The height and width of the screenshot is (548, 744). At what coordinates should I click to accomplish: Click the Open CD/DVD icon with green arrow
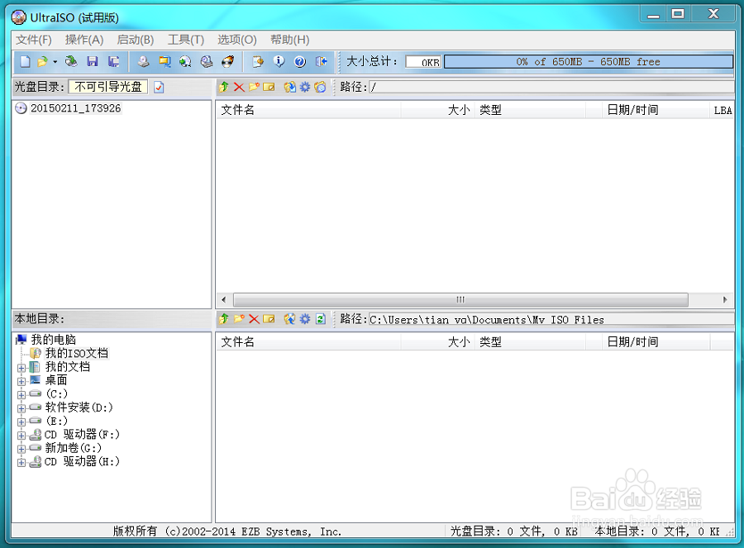pos(71,62)
